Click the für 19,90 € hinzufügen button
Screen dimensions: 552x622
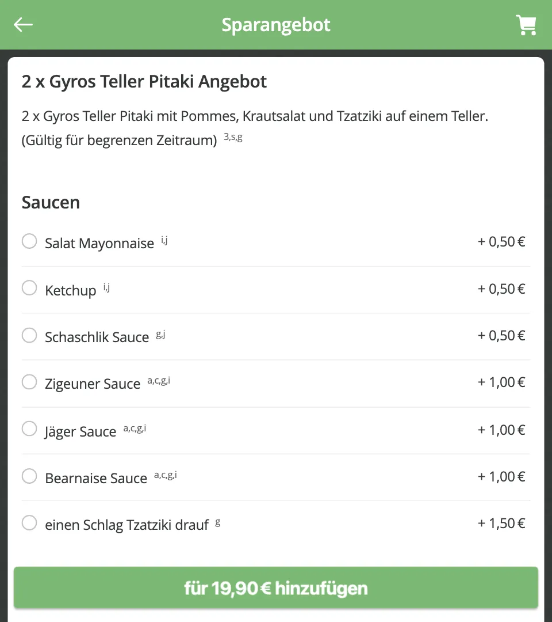pos(276,588)
